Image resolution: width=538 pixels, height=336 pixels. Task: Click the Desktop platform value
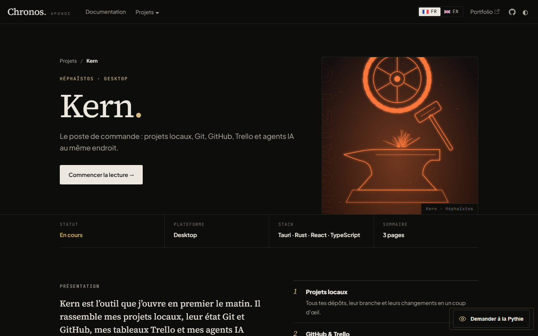click(185, 235)
